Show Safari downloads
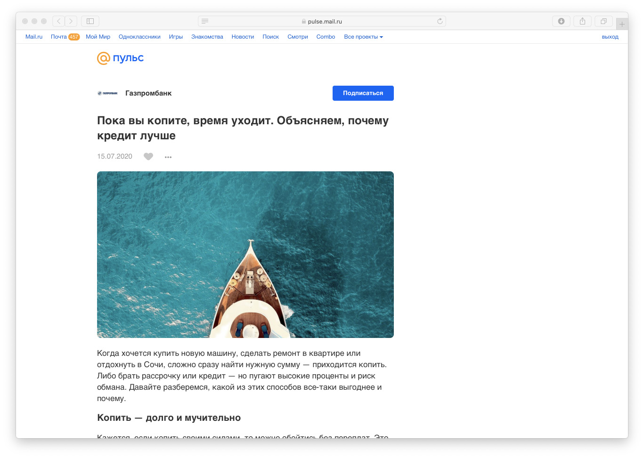This screenshot has height=458, width=644. point(561,21)
